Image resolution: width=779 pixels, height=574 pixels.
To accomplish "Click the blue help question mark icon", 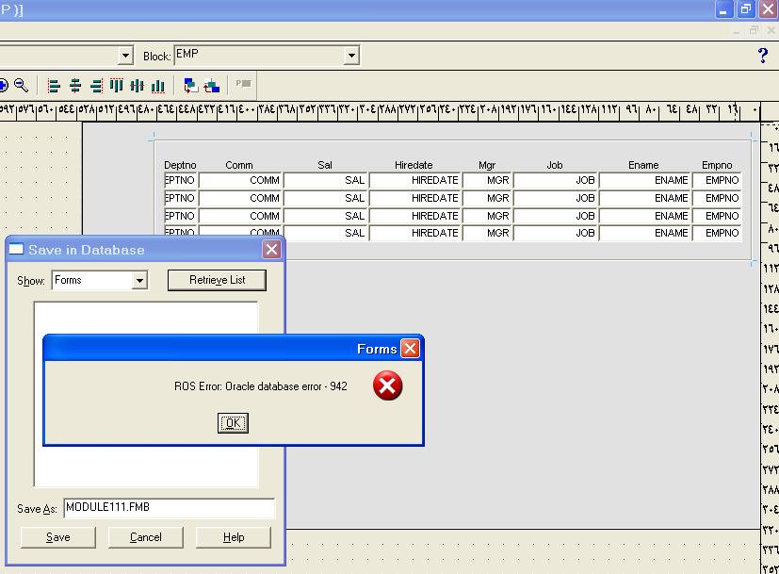I will [x=763, y=56].
